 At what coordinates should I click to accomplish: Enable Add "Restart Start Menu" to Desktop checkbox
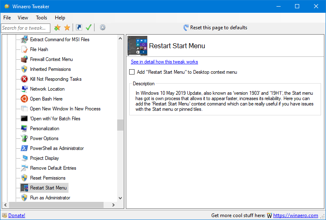click(132, 72)
